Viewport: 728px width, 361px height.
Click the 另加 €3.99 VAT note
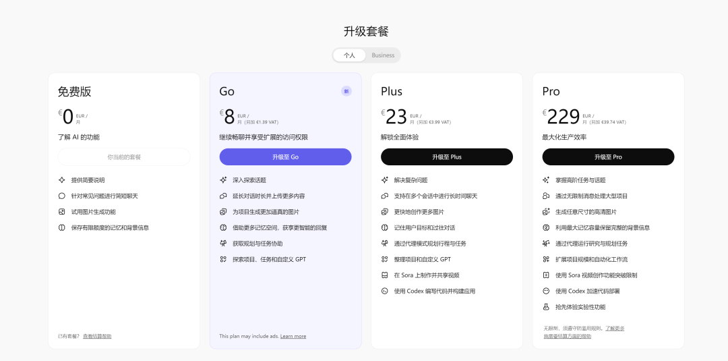click(433, 122)
